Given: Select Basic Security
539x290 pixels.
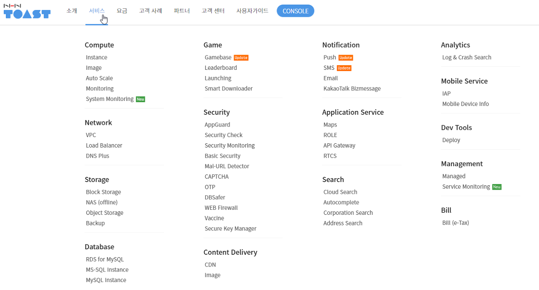Looking at the screenshot, I should (x=222, y=156).
